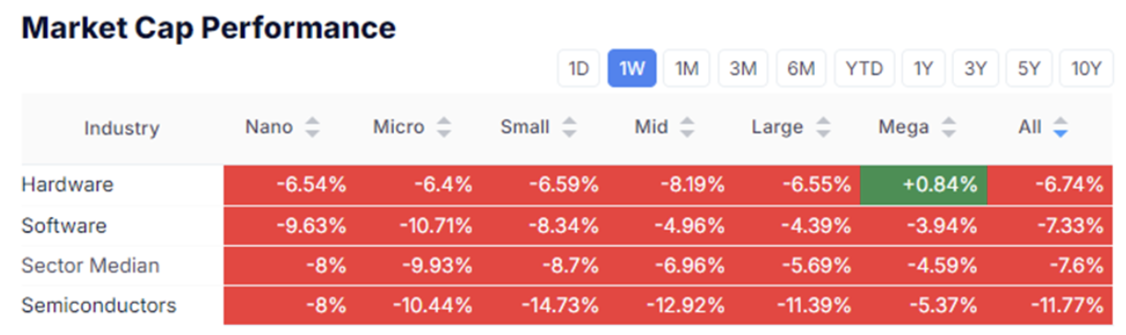The height and width of the screenshot is (335, 1126).
Task: Switch to the 1M time range
Action: (x=687, y=69)
